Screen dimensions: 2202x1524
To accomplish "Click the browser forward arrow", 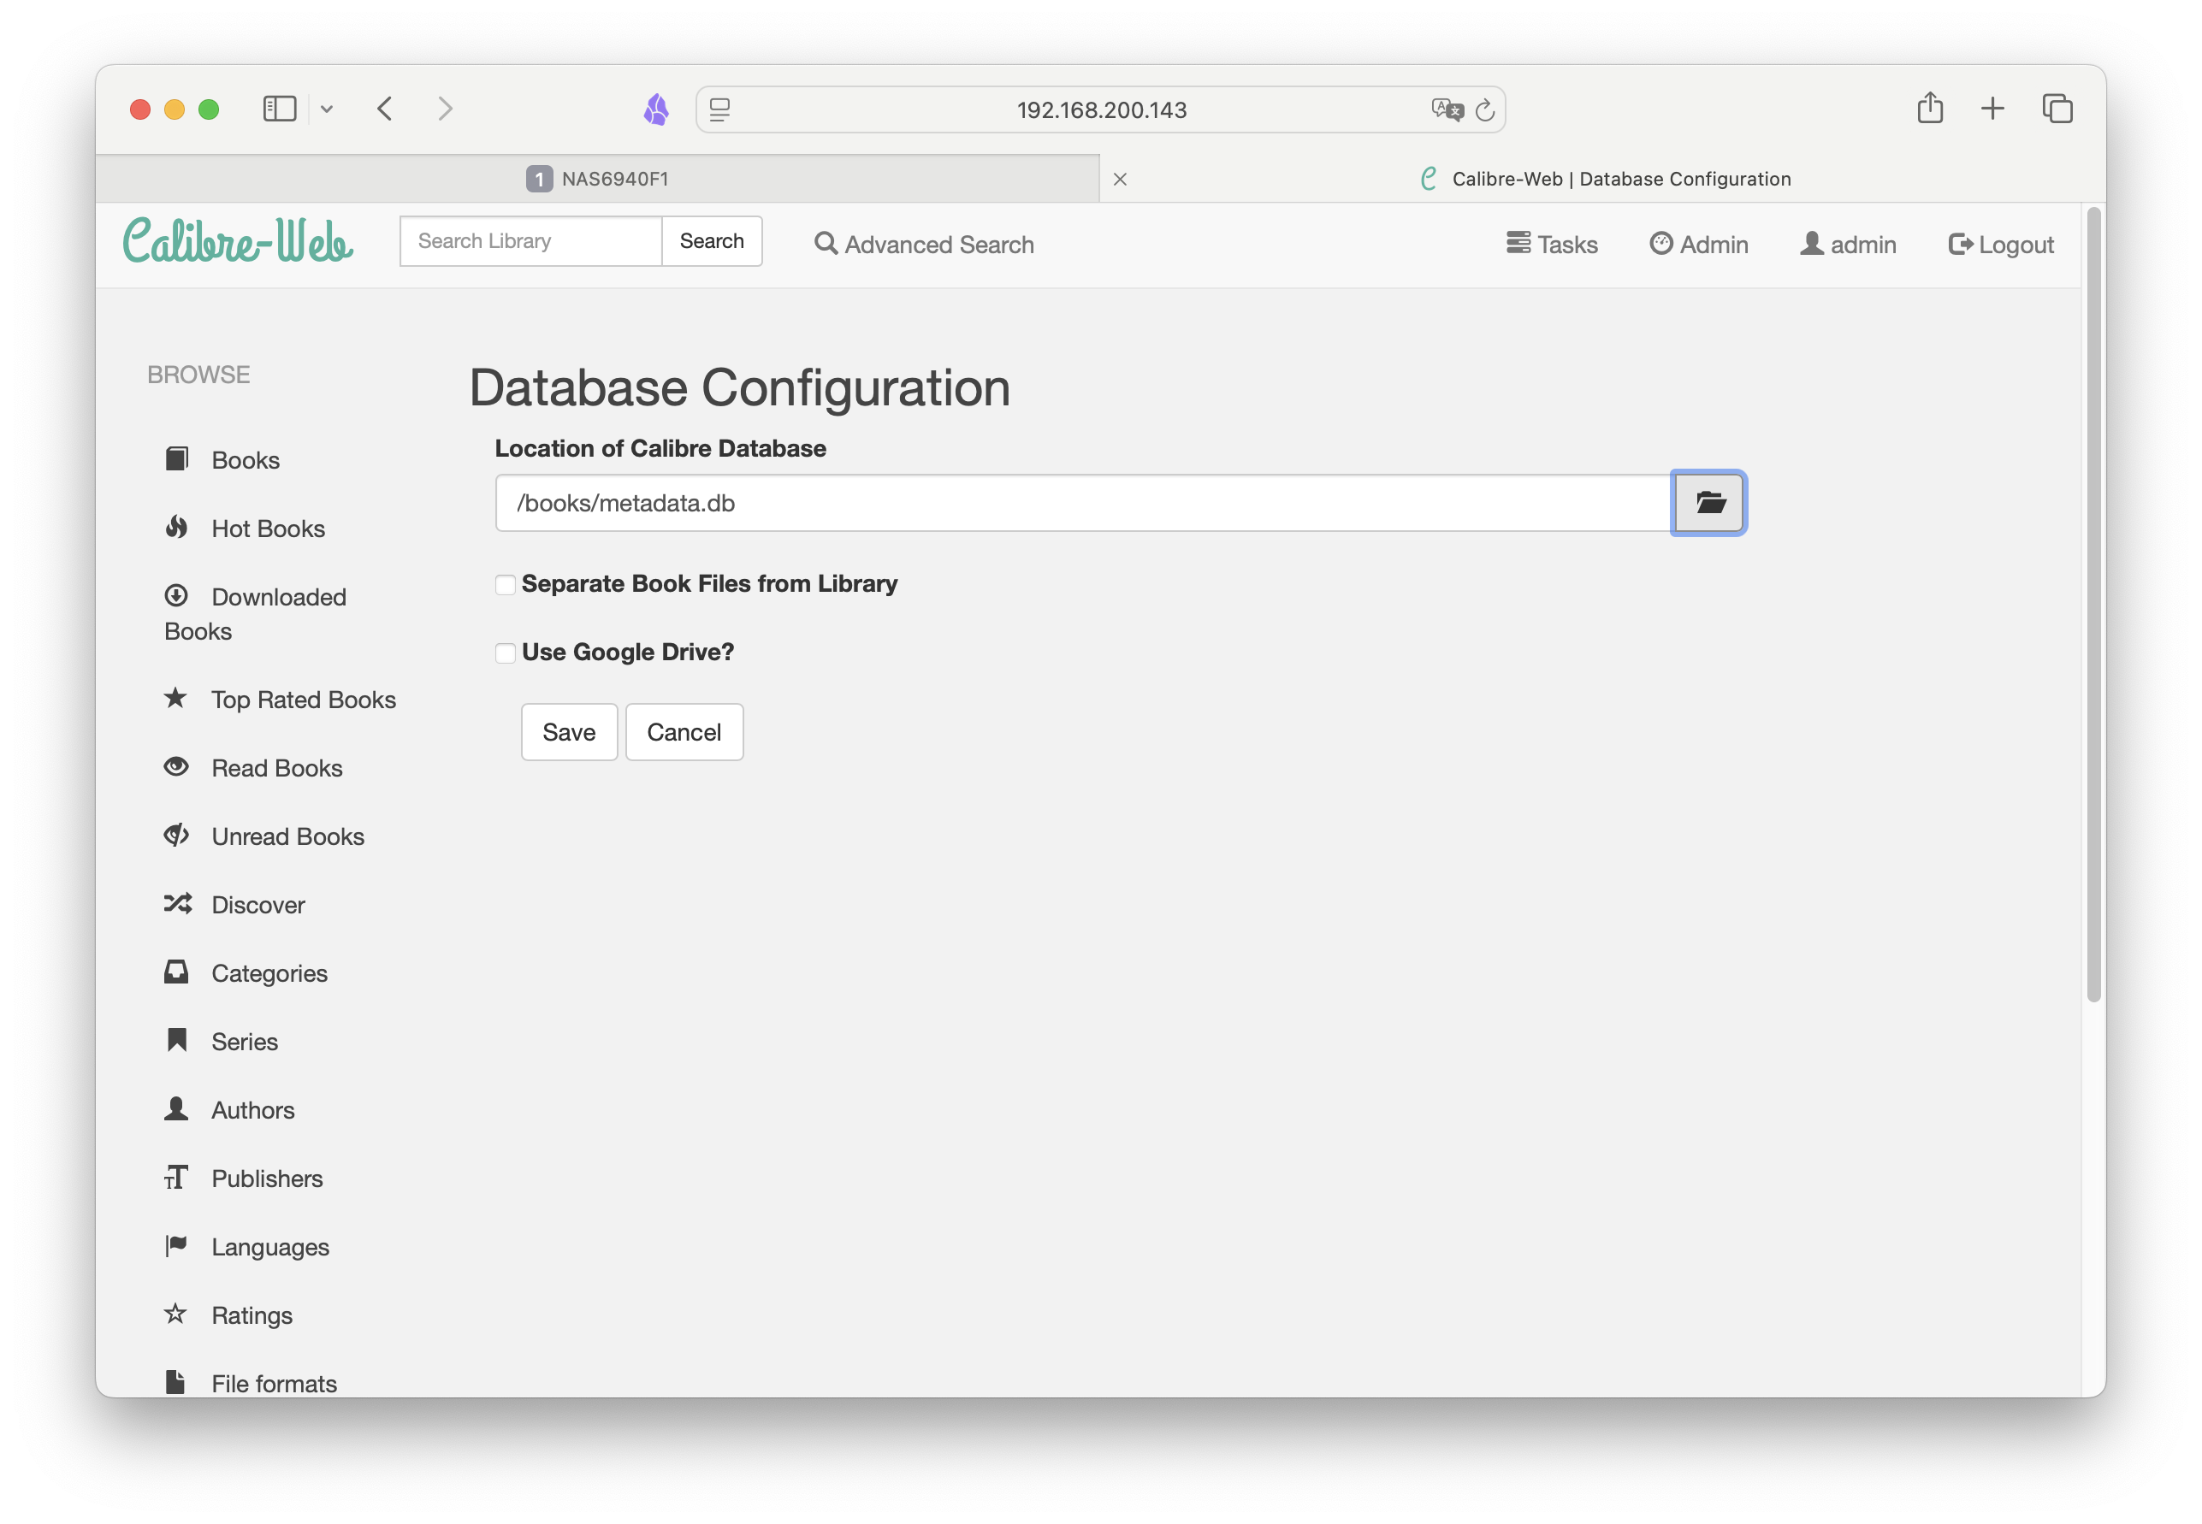I will click(x=445, y=109).
